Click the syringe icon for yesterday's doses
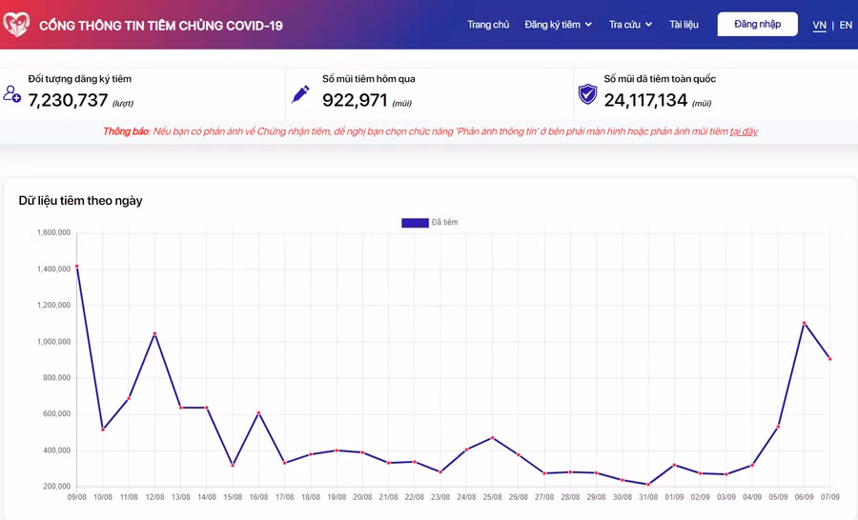This screenshot has height=520, width=858. (x=300, y=93)
